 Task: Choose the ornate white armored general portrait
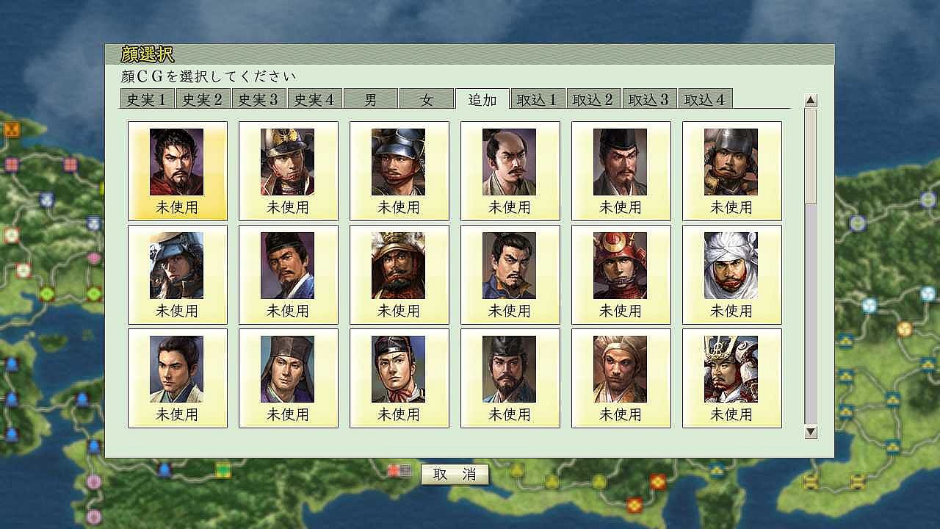click(x=731, y=378)
